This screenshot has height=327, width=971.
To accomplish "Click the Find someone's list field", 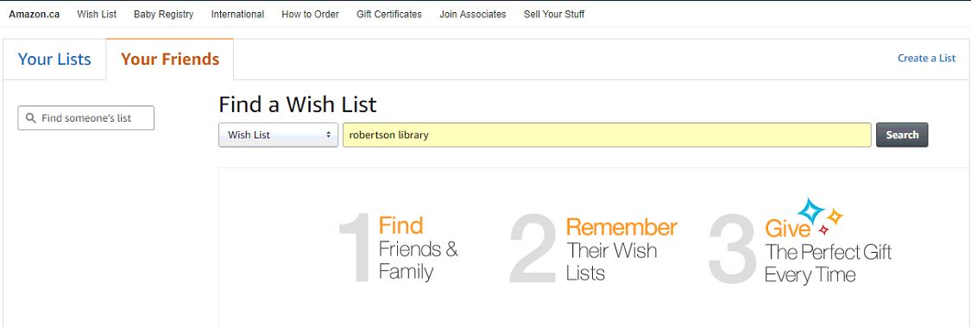I will click(x=86, y=117).
